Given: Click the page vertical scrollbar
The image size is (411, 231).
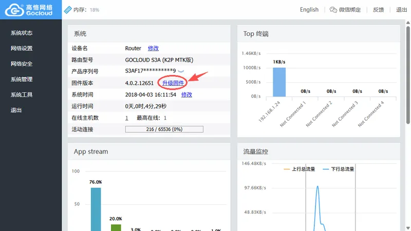Looking at the screenshot, I should tap(408, 75).
